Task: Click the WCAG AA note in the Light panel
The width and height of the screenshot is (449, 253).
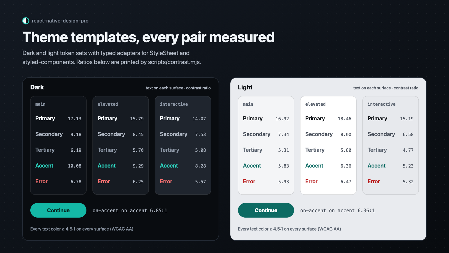Action: [289, 229]
